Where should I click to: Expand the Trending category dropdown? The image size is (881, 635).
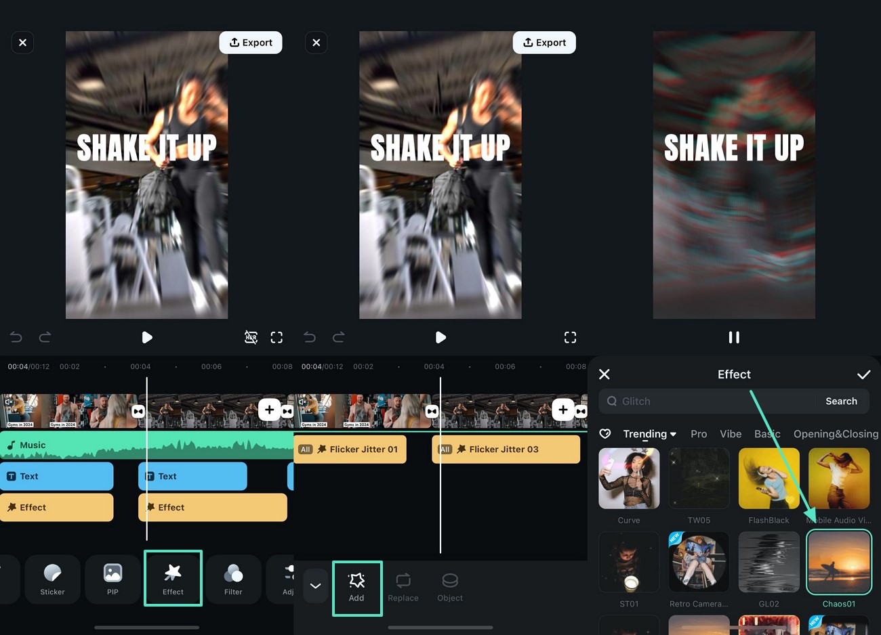coord(649,434)
